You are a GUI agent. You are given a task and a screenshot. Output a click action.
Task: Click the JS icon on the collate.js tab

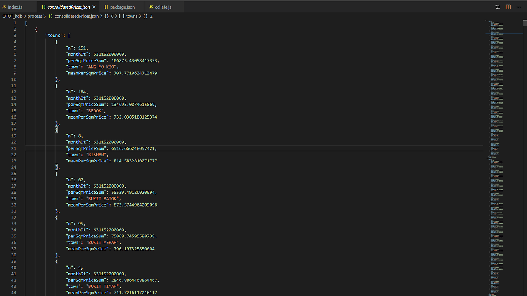coord(151,7)
